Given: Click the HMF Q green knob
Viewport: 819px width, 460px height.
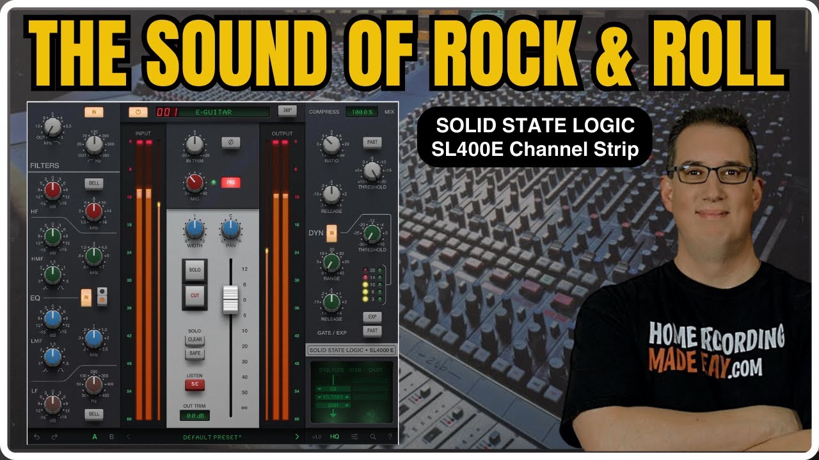Looking at the screenshot, I should [53, 275].
